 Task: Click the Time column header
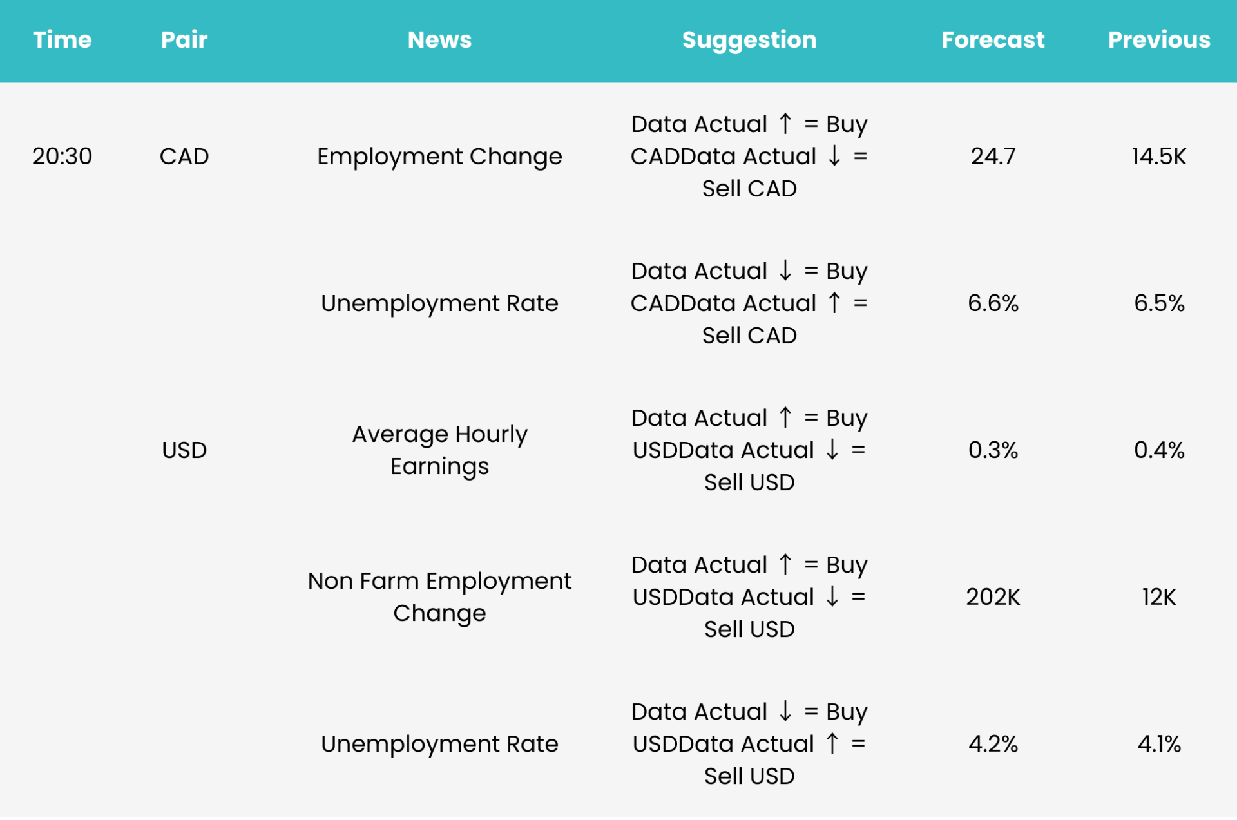pyautogui.click(x=62, y=40)
